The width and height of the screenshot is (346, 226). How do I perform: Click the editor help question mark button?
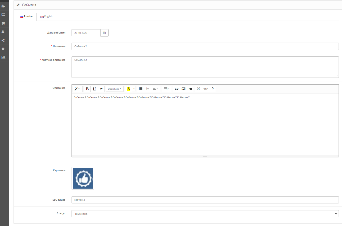click(212, 89)
